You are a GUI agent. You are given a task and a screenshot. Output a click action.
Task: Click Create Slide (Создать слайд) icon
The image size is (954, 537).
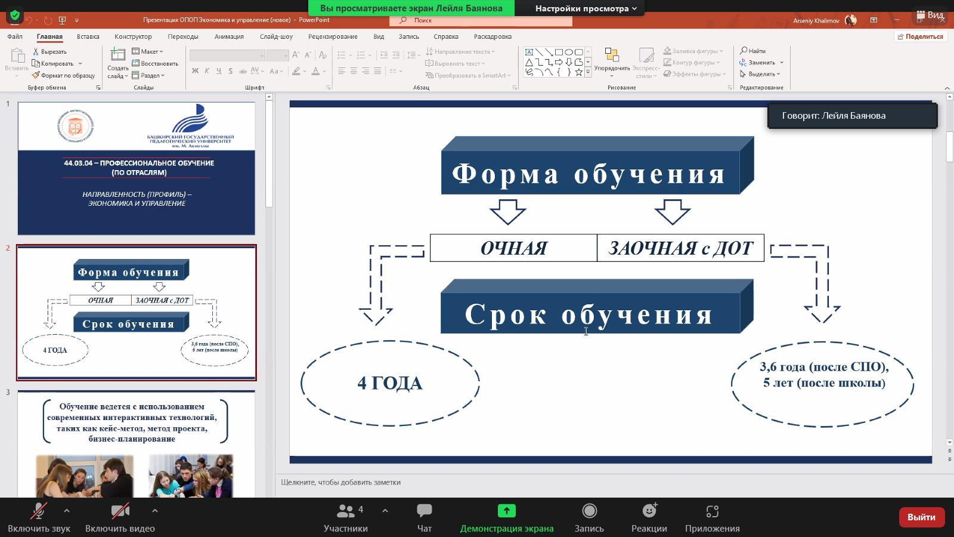click(117, 55)
